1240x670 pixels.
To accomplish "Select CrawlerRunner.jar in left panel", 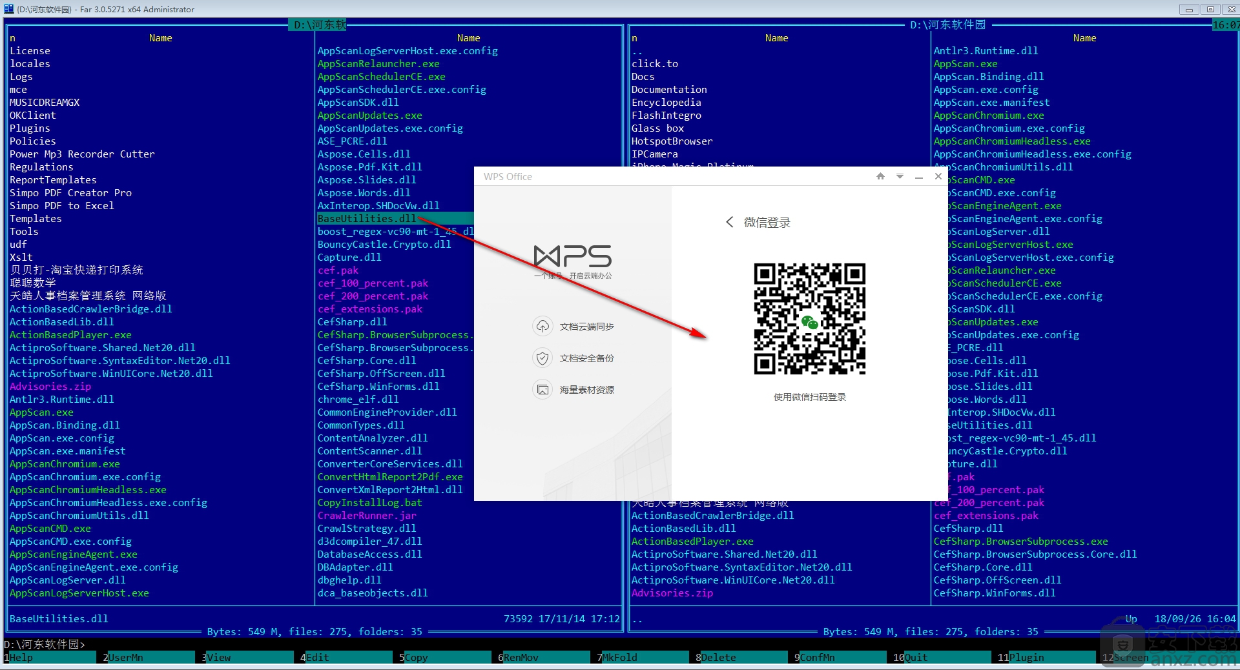I will click(x=367, y=515).
